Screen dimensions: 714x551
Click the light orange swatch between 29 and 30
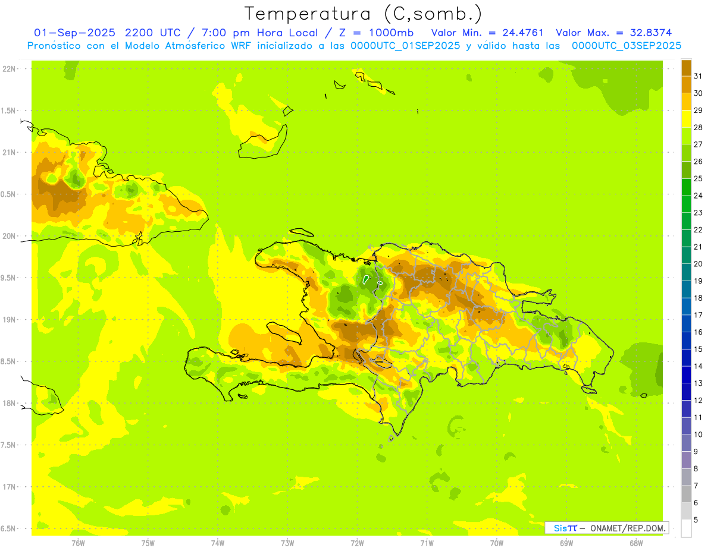pyautogui.click(x=686, y=102)
